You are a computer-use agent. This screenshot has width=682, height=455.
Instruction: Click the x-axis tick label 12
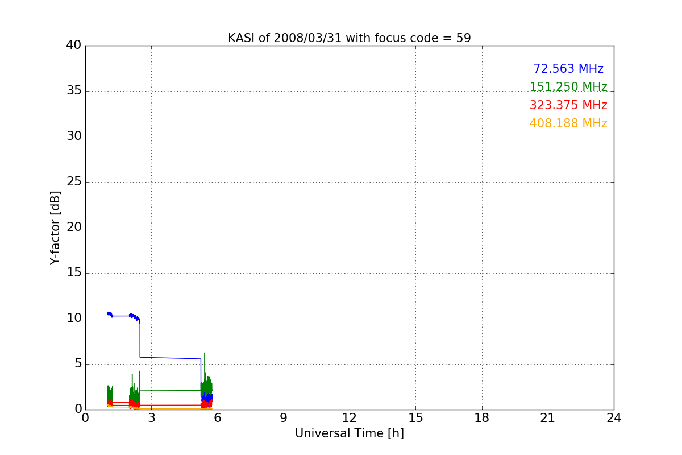[350, 418]
